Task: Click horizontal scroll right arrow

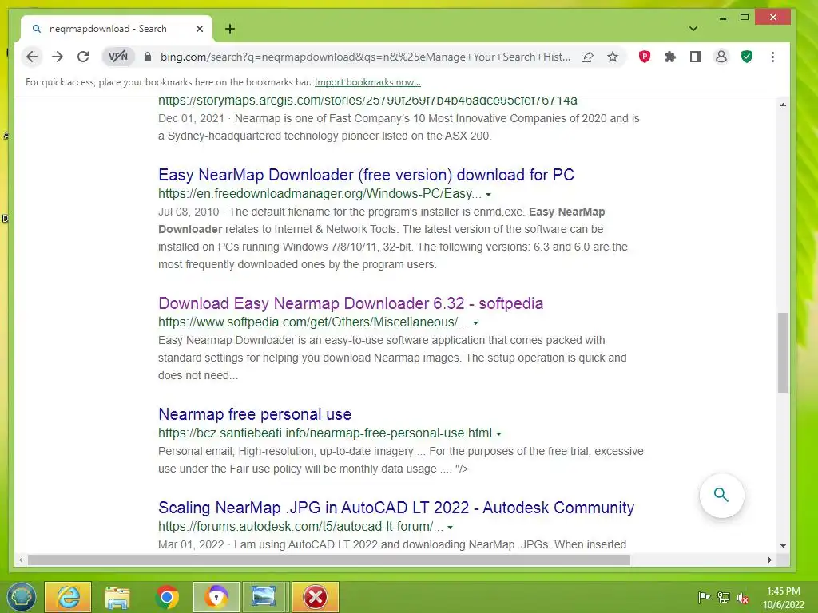Action: pyautogui.click(x=769, y=560)
